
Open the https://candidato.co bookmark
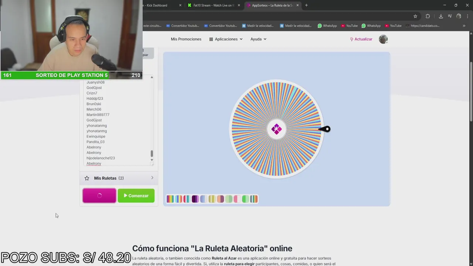(422, 26)
